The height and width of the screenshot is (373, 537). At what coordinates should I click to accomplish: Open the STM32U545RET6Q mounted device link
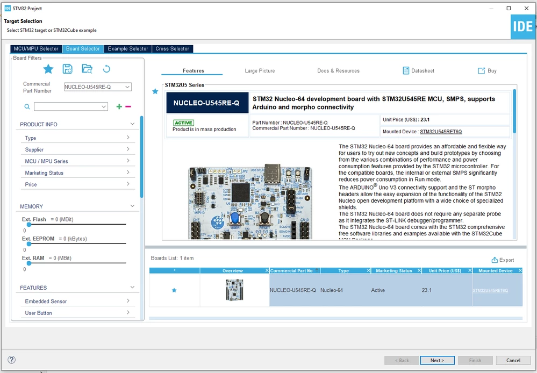(441, 132)
